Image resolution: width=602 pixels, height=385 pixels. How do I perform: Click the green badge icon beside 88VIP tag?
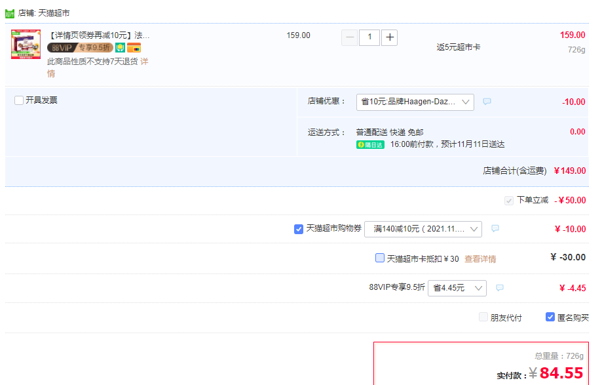tap(120, 48)
